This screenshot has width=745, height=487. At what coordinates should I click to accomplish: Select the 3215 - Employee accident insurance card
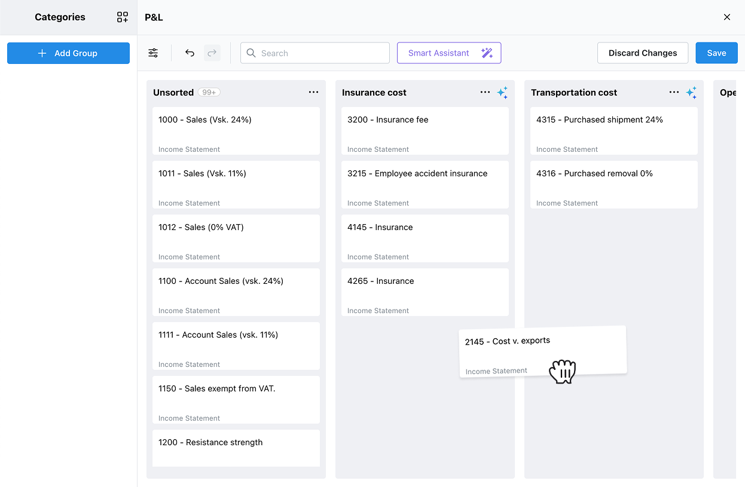click(x=425, y=185)
